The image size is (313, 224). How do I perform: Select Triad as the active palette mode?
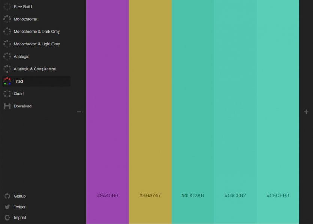pyautogui.click(x=18, y=81)
